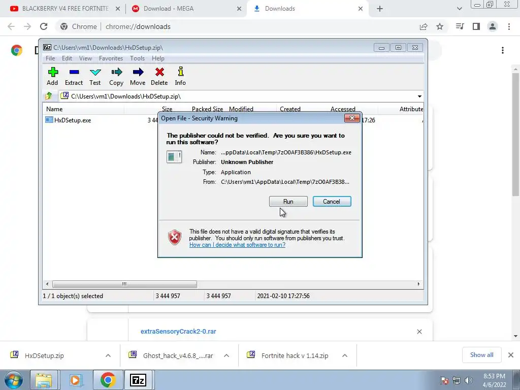520x390 pixels.
Task: Open the View menu in 7-Zip
Action: [x=85, y=58]
